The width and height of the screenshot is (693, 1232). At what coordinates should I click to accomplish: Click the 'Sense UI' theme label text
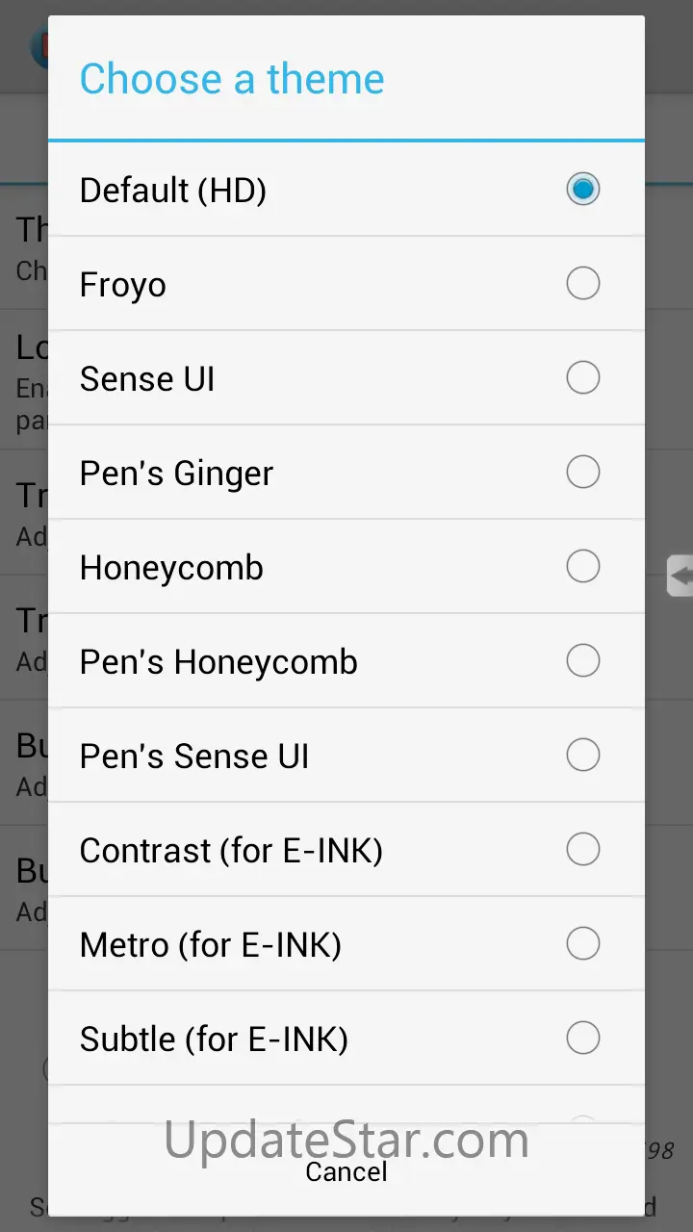[147, 379]
